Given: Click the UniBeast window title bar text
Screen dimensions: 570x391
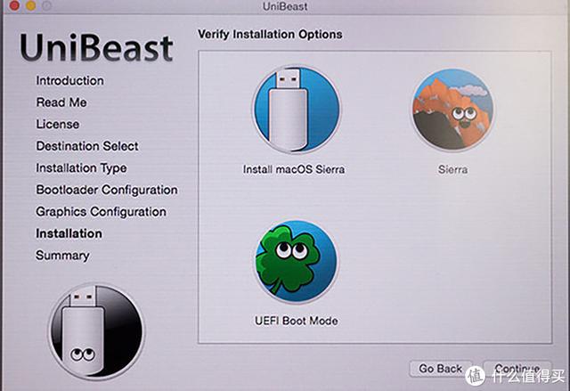Looking at the screenshot, I should [285, 6].
